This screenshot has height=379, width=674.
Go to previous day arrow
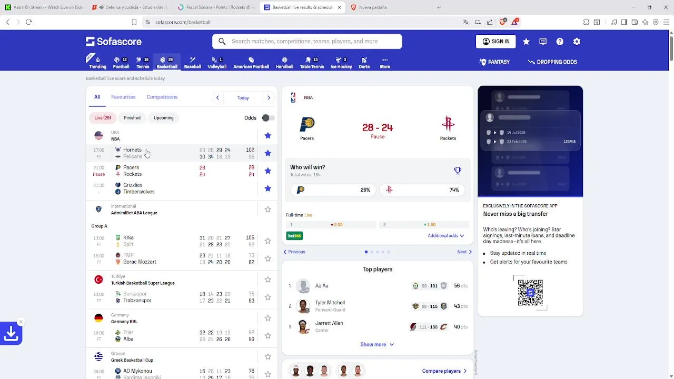217,97
